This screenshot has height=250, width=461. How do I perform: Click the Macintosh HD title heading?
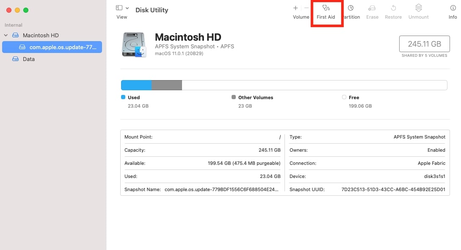188,37
